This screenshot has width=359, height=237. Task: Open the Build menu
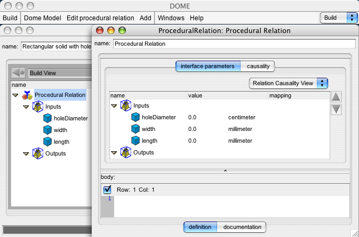(x=10, y=18)
